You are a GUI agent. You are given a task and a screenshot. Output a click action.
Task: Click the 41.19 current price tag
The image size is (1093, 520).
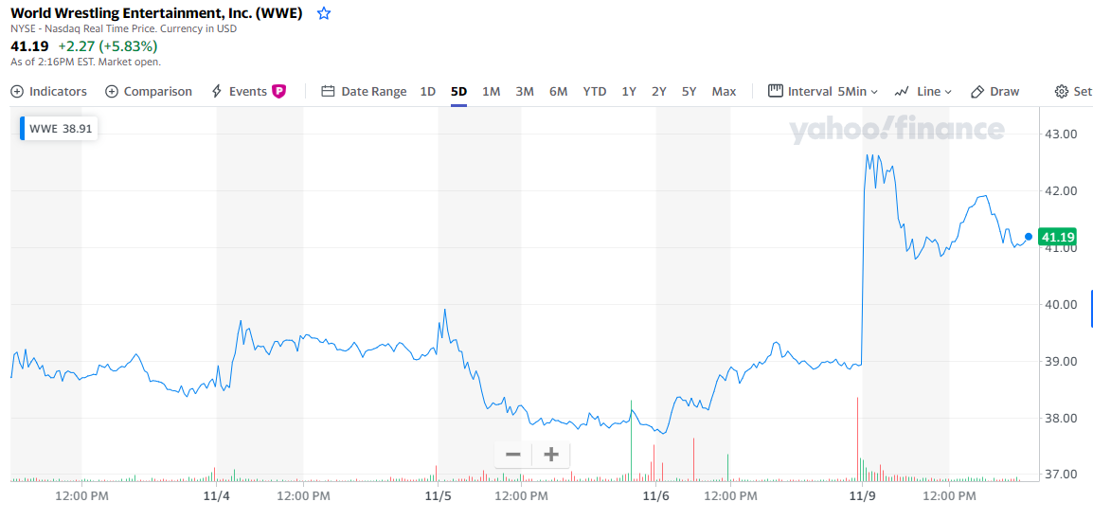click(1054, 237)
